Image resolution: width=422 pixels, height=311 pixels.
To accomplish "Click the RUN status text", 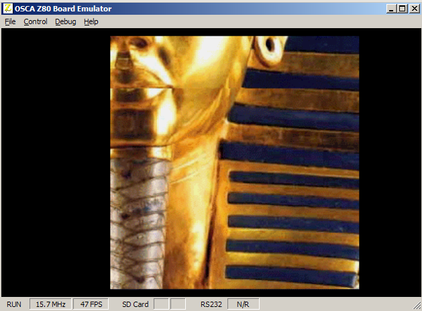I will point(14,304).
